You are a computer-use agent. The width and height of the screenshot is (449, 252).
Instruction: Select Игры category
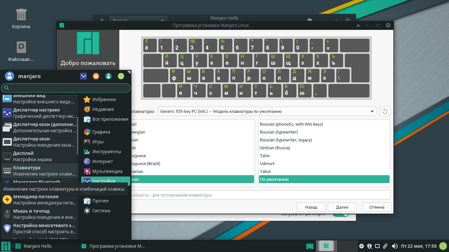tap(106, 142)
